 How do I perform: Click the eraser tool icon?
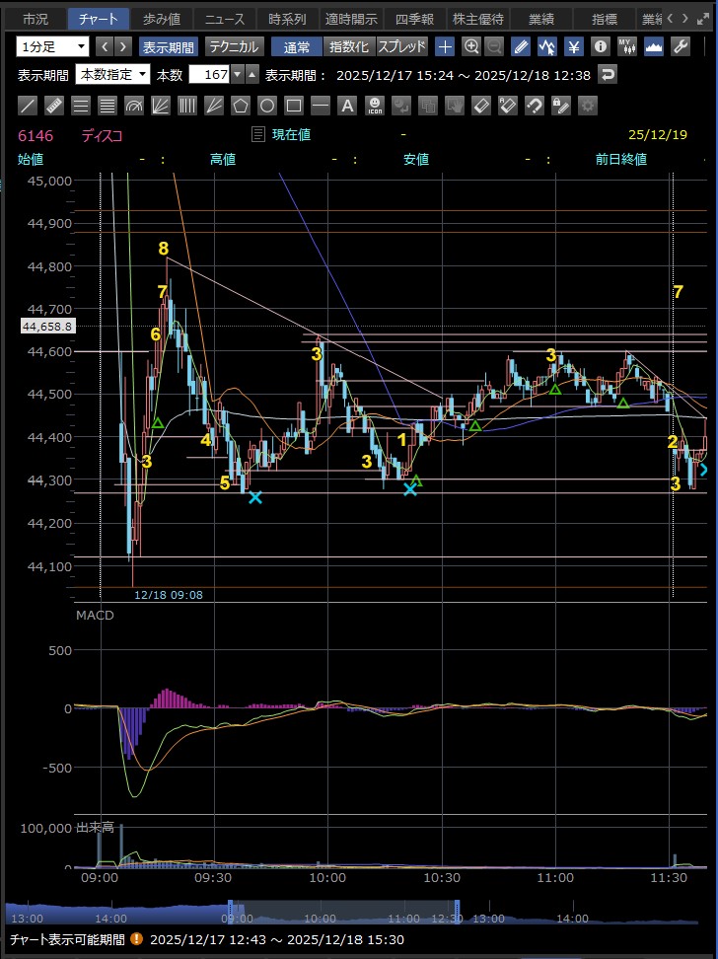(480, 106)
